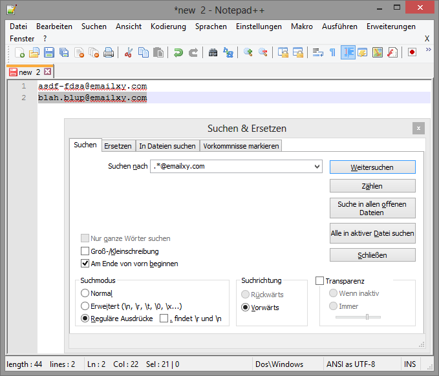Viewport: 439px width, 376px height.
Task: Click the Copy toolbar icon
Action: coord(144,52)
